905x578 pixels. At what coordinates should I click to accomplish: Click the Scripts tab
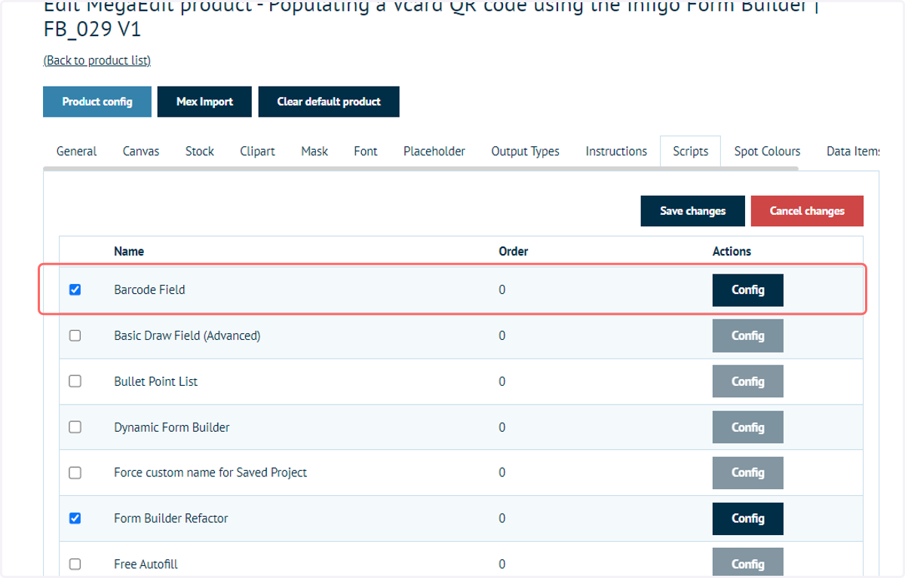pos(691,151)
